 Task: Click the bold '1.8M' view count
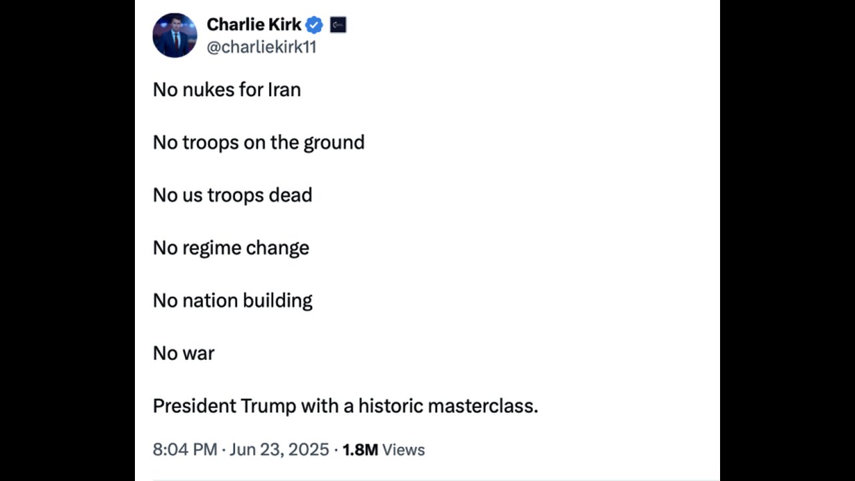pyautogui.click(x=360, y=450)
